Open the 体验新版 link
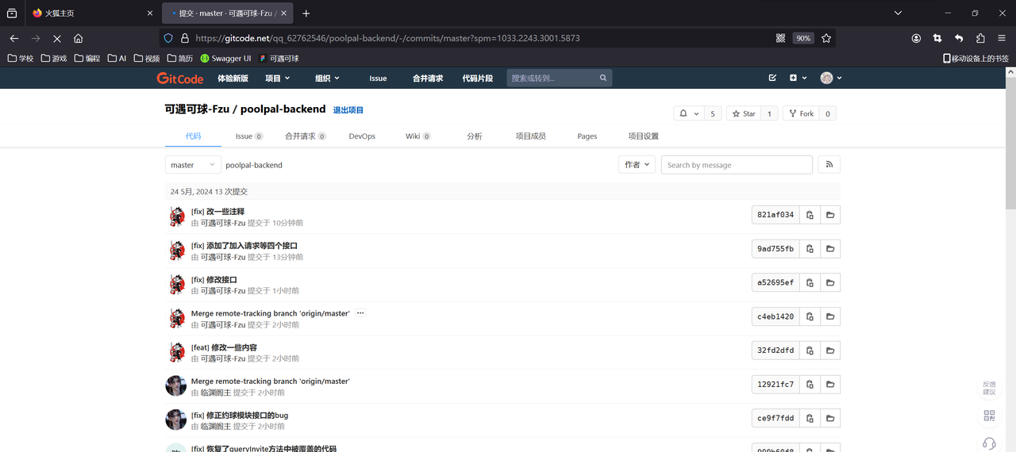The height and width of the screenshot is (452, 1016). (x=233, y=78)
